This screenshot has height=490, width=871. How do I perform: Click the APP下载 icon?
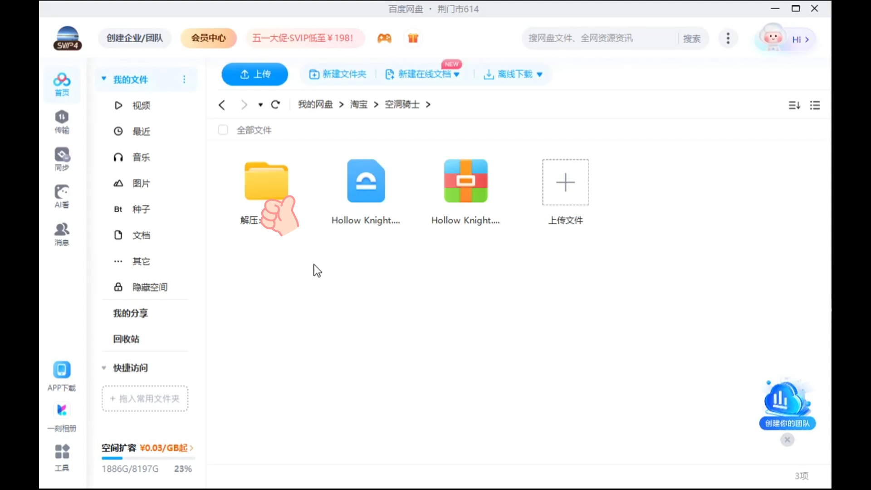pos(62,377)
